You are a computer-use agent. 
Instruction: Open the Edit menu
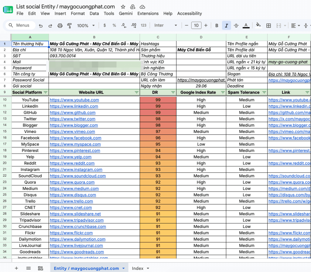coord(32,13)
